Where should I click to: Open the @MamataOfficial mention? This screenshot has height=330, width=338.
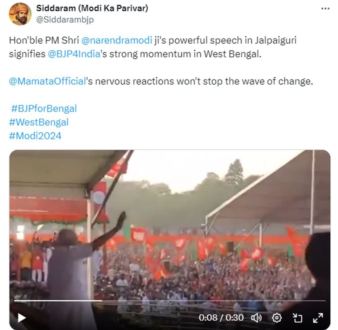point(48,81)
